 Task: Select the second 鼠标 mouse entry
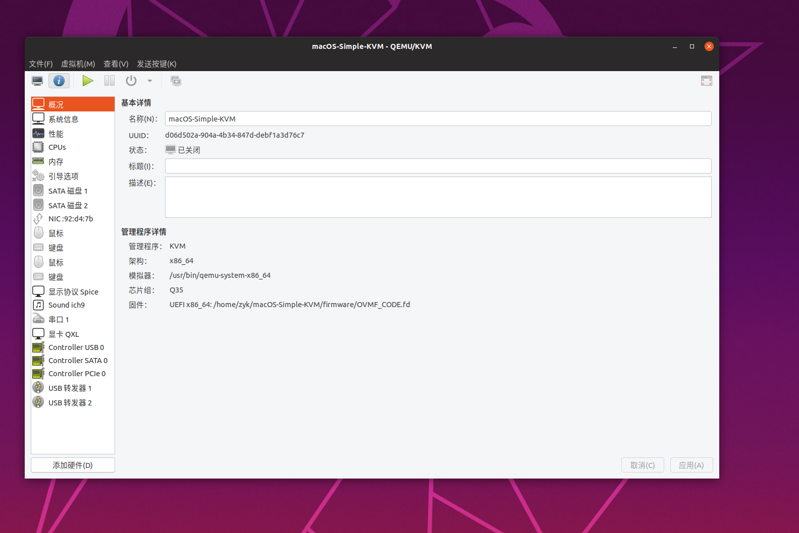click(x=73, y=262)
